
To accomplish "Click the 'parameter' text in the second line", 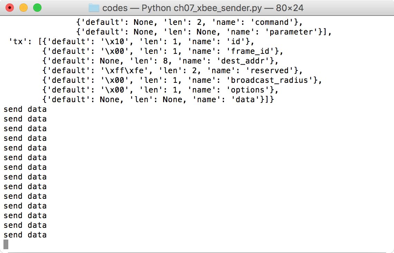I will click(291, 32).
